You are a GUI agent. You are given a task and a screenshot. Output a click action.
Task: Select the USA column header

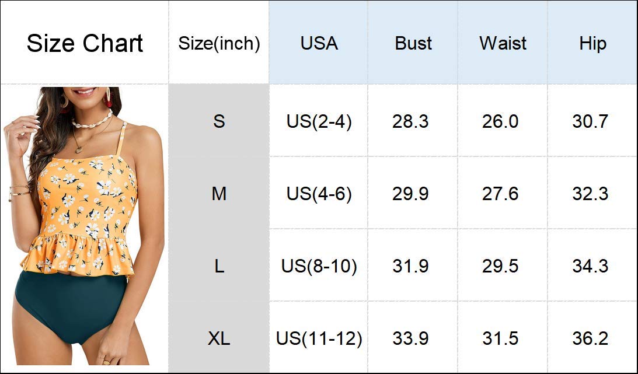(319, 43)
